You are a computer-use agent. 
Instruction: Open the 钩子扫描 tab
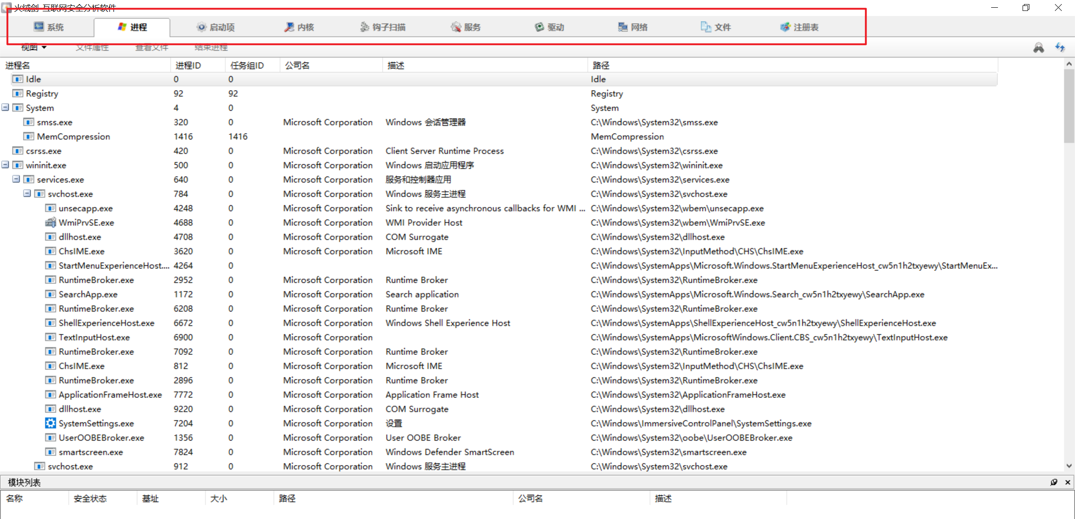382,27
